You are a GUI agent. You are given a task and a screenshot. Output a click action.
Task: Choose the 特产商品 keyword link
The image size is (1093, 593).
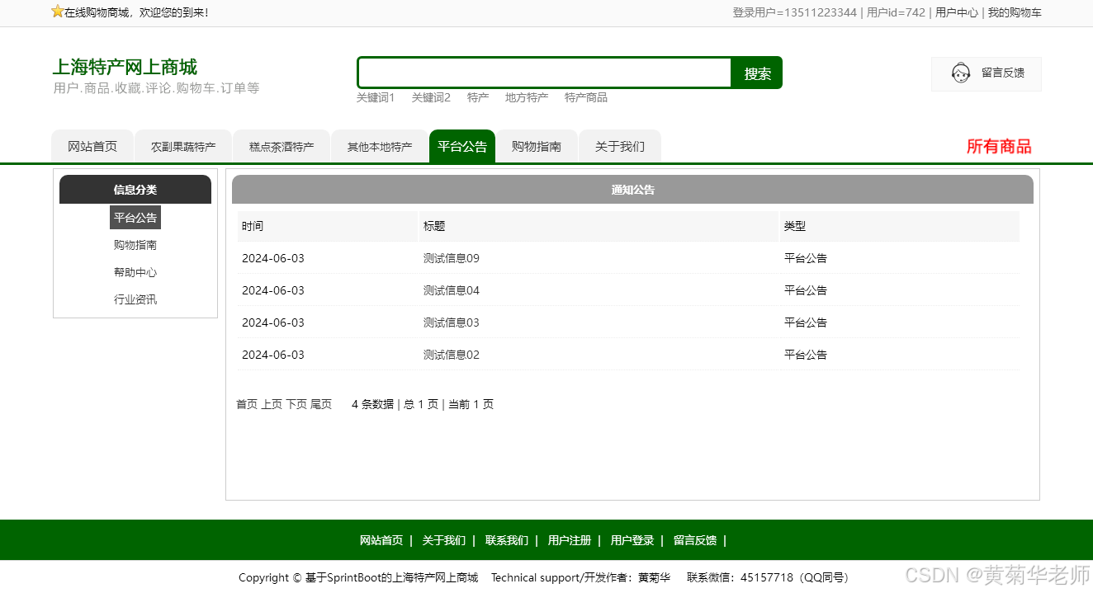586,97
